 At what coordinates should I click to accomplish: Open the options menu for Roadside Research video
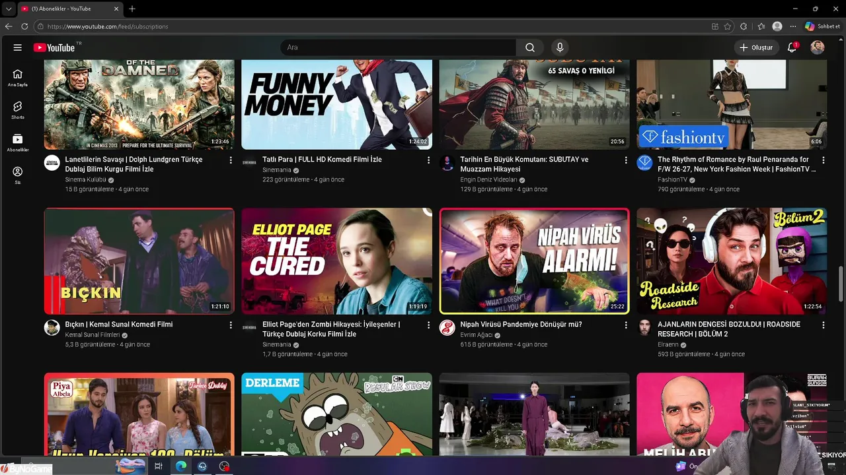(x=824, y=325)
